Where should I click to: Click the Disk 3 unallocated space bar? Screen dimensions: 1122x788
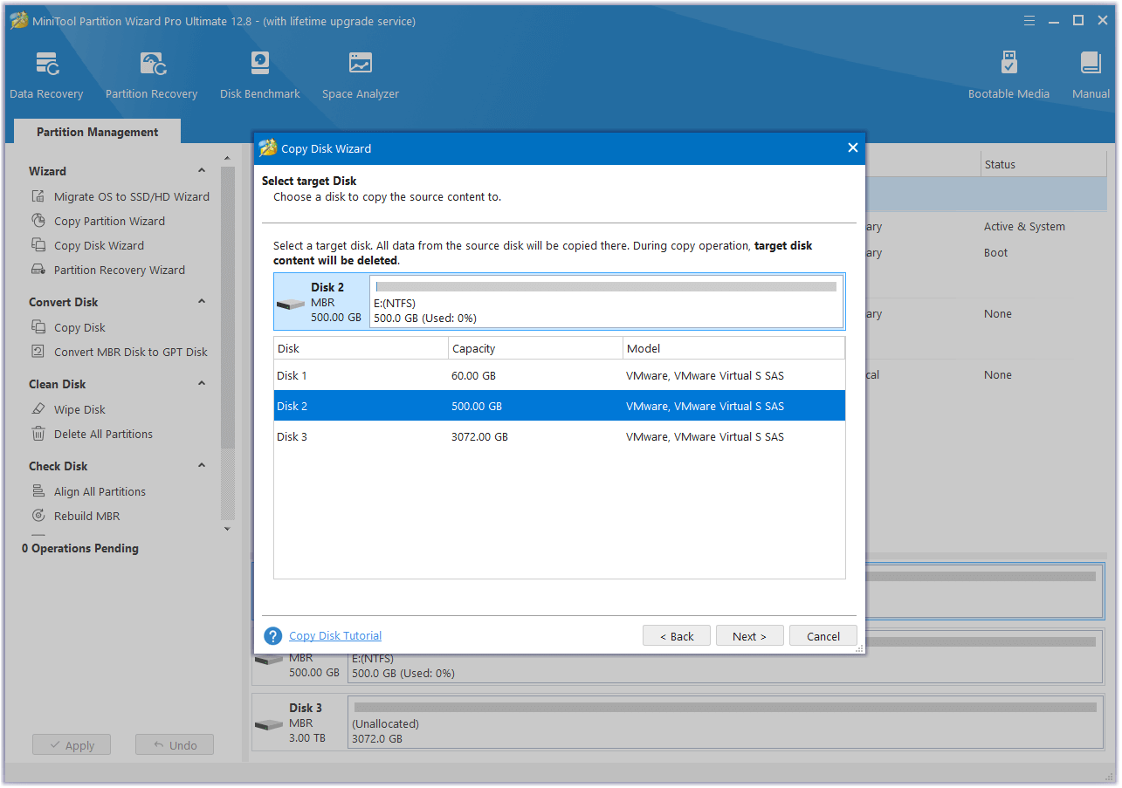725,723
